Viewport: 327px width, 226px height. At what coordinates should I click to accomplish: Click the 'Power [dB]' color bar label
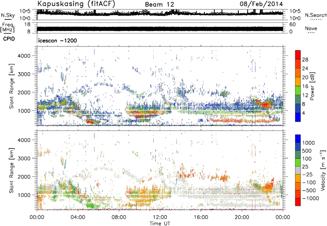coord(312,86)
